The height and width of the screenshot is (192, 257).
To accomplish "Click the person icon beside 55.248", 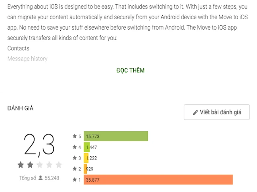I will coord(41,178).
